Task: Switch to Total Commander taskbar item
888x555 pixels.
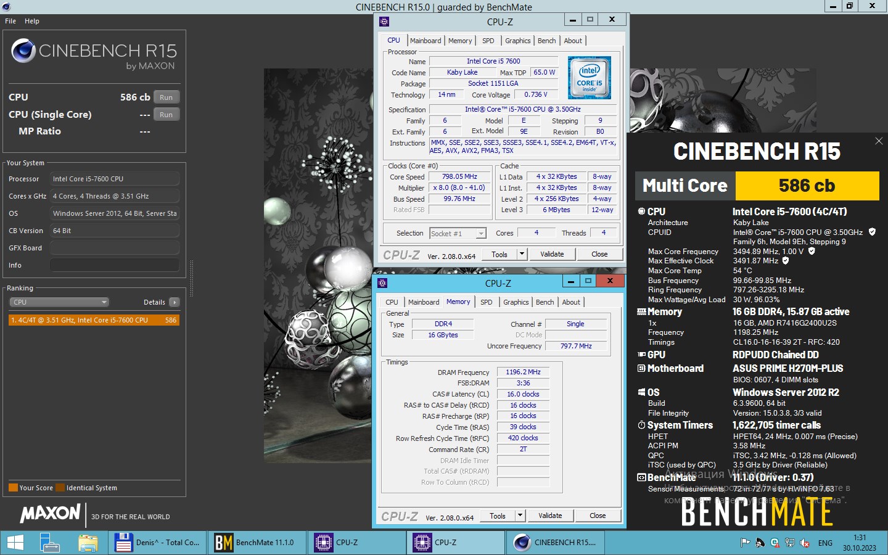Action: pyautogui.click(x=158, y=543)
